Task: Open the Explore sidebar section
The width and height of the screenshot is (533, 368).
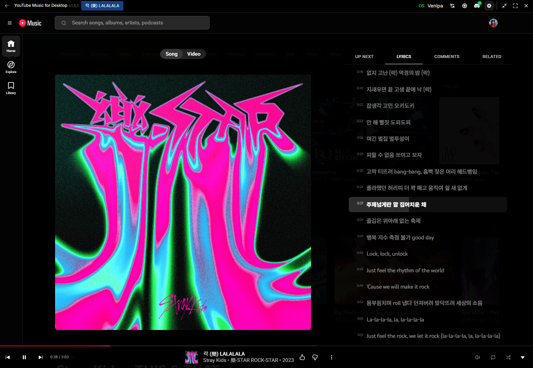Action: (x=11, y=67)
